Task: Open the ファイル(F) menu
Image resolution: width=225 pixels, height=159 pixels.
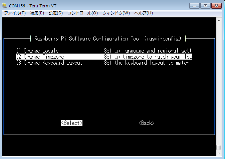Action: tap(15, 13)
